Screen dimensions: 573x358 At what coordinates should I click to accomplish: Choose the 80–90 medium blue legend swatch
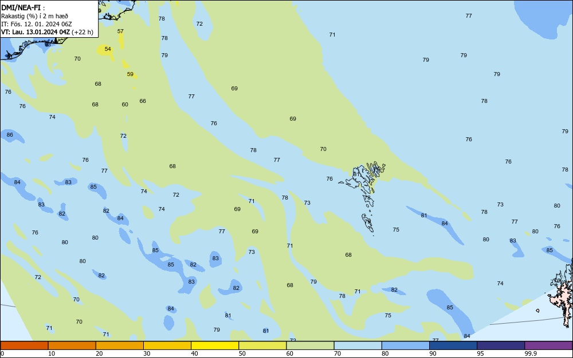(x=406, y=345)
